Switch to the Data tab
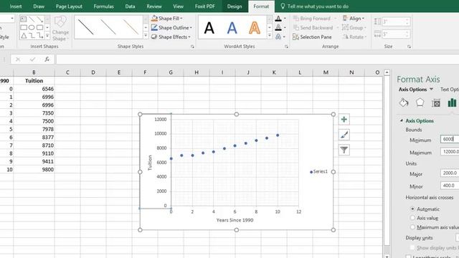Viewport: 459px width, 258px height. coord(130,6)
